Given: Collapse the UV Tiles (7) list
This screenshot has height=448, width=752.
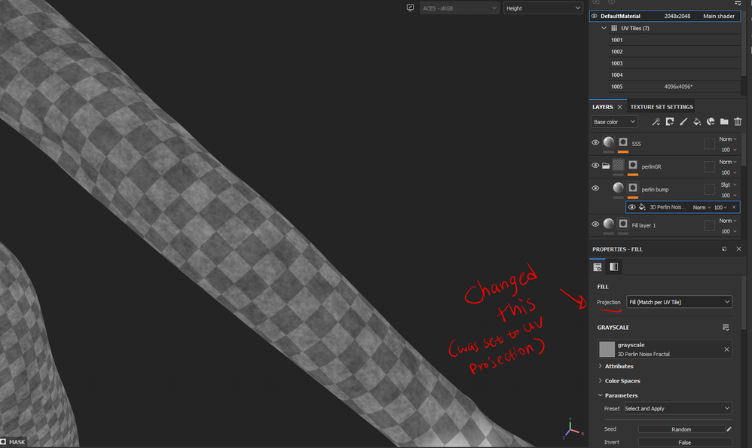Looking at the screenshot, I should (604, 29).
